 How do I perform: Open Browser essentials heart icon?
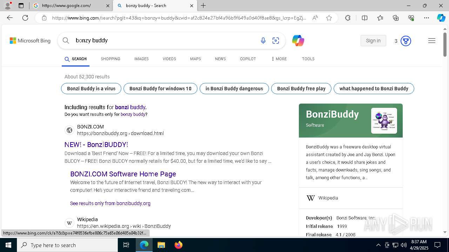(411, 18)
